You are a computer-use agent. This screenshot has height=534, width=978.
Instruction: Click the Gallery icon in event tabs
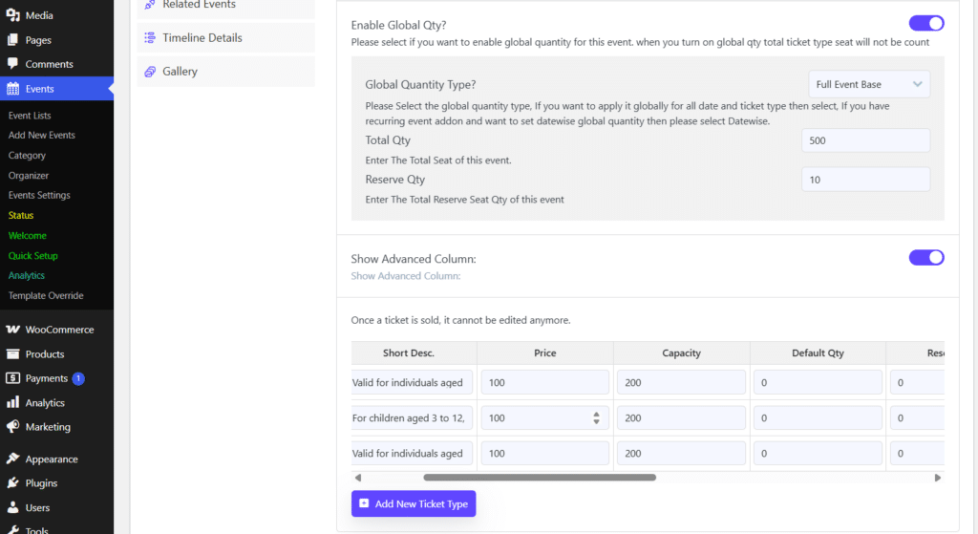(150, 72)
